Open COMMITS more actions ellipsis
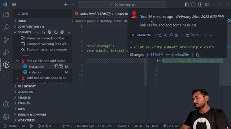This screenshot has width=231, height=129. [68, 32]
